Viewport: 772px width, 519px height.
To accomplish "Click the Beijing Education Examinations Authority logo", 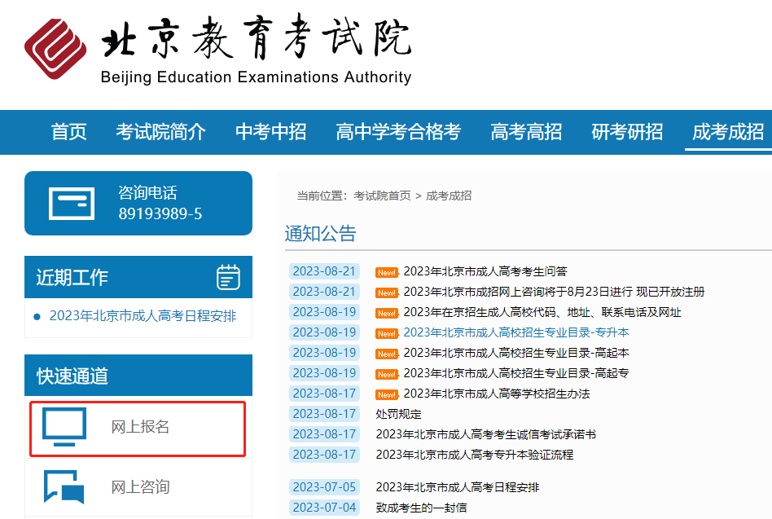I will coord(55,49).
